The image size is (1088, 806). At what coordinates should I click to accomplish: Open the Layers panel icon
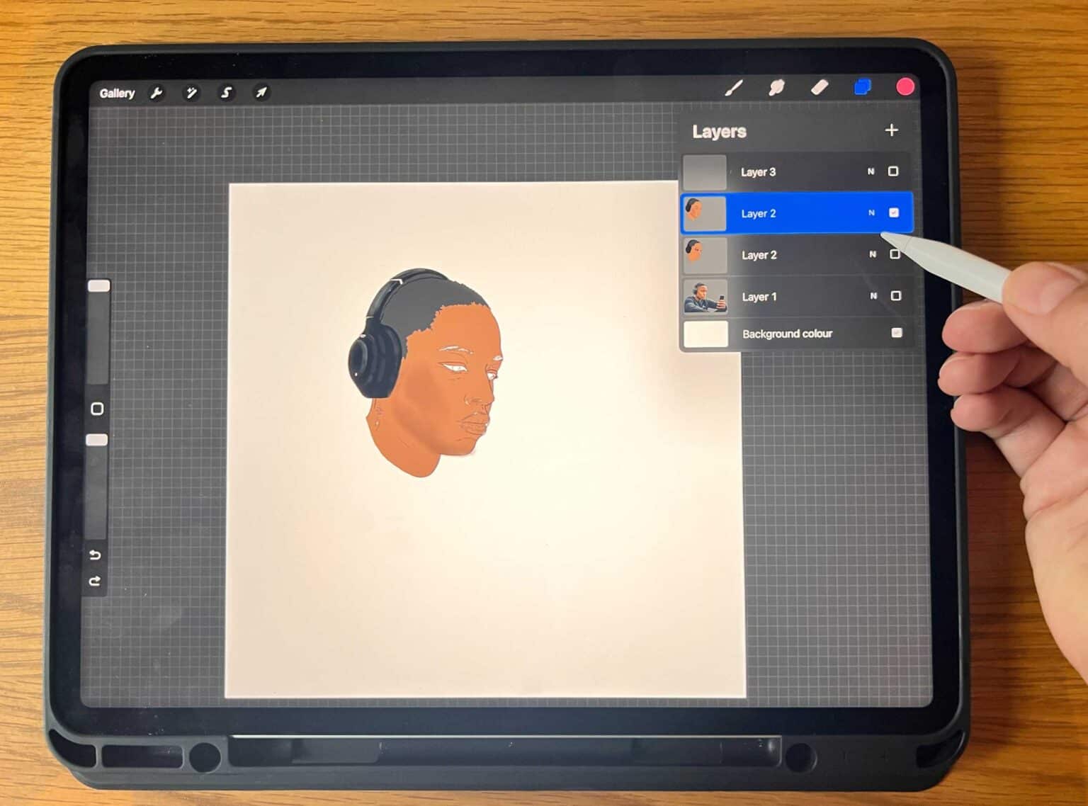[x=863, y=86]
